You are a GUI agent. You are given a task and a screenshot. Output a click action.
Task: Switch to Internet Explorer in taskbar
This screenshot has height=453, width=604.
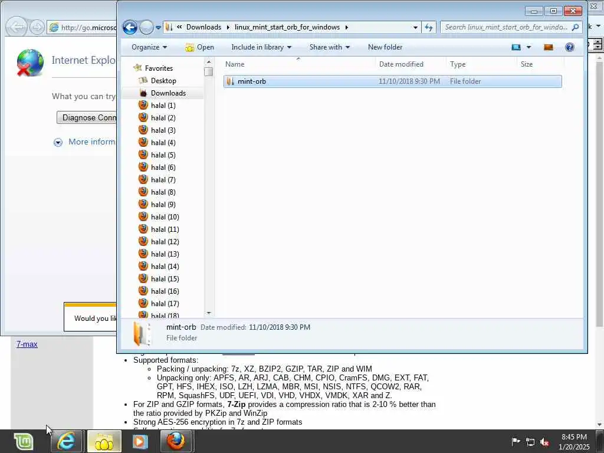[x=66, y=441]
